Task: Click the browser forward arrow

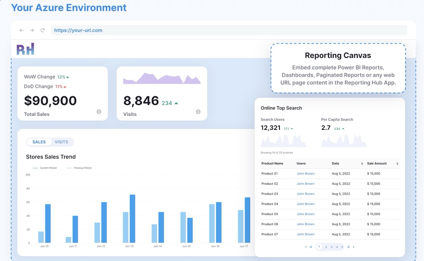Action: click(32, 30)
